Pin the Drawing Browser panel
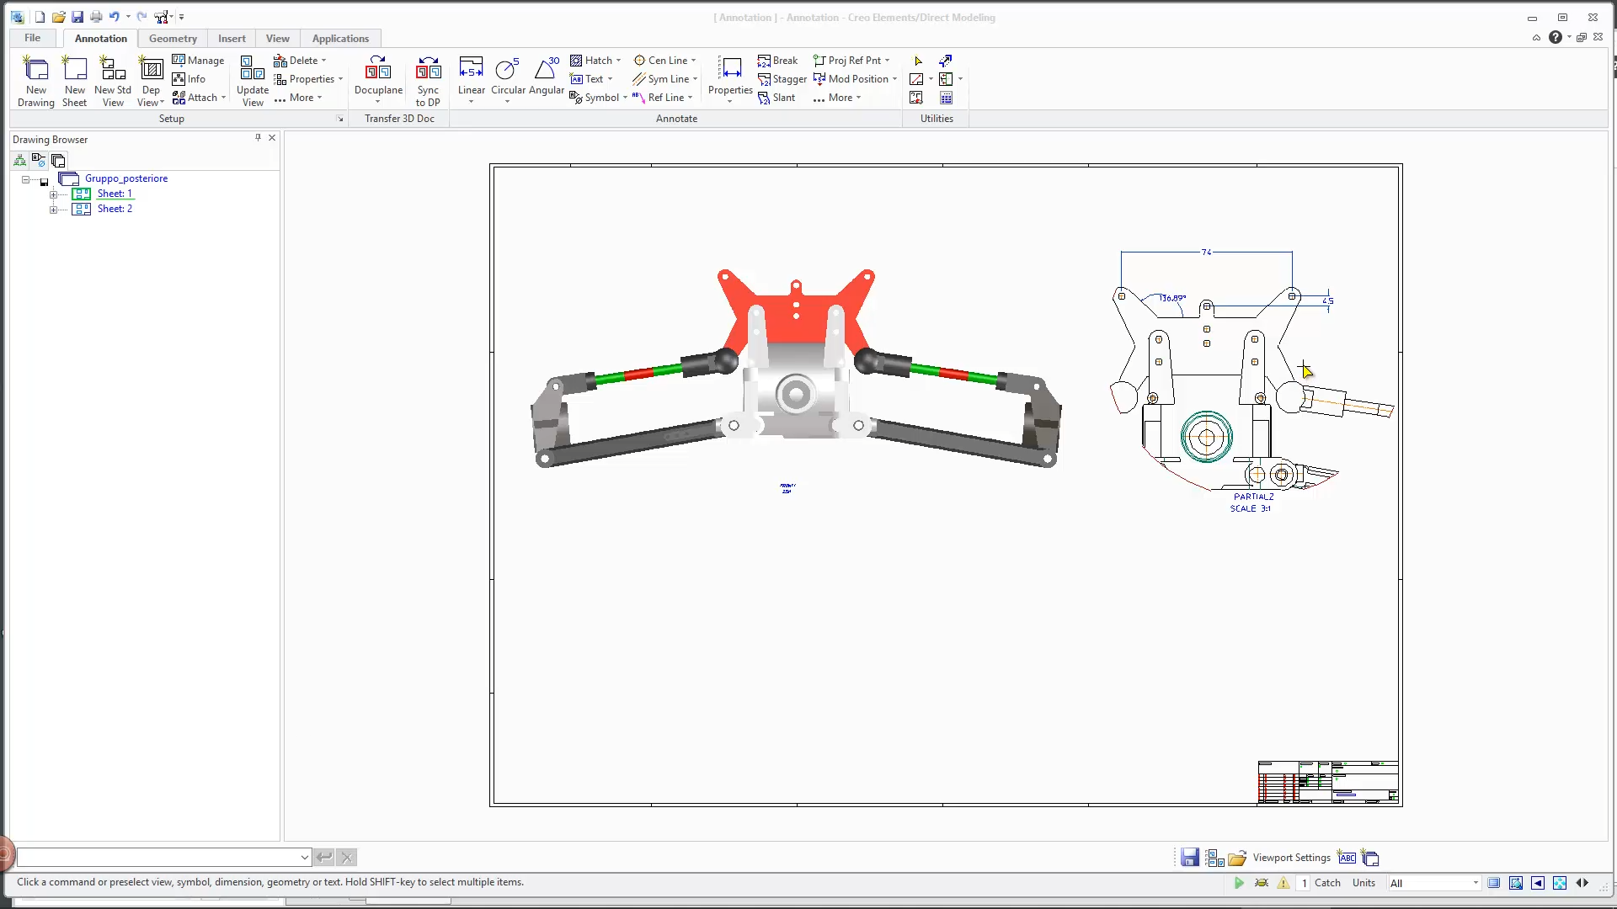The height and width of the screenshot is (909, 1617). (x=258, y=137)
